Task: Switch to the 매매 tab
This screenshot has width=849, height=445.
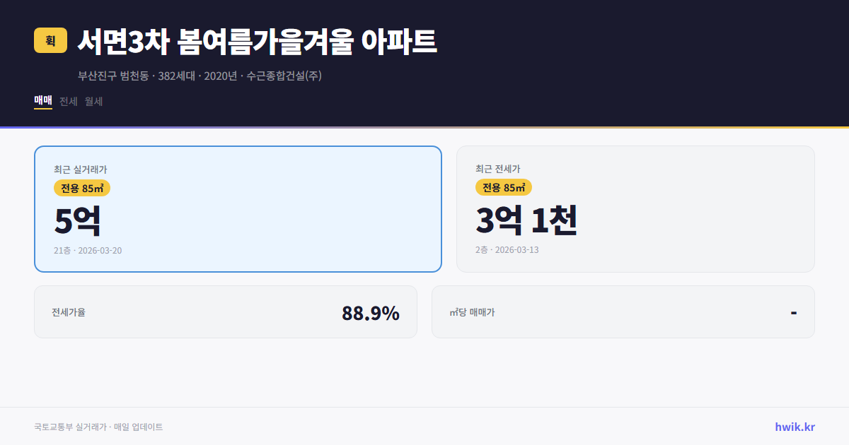Action: 42,101
